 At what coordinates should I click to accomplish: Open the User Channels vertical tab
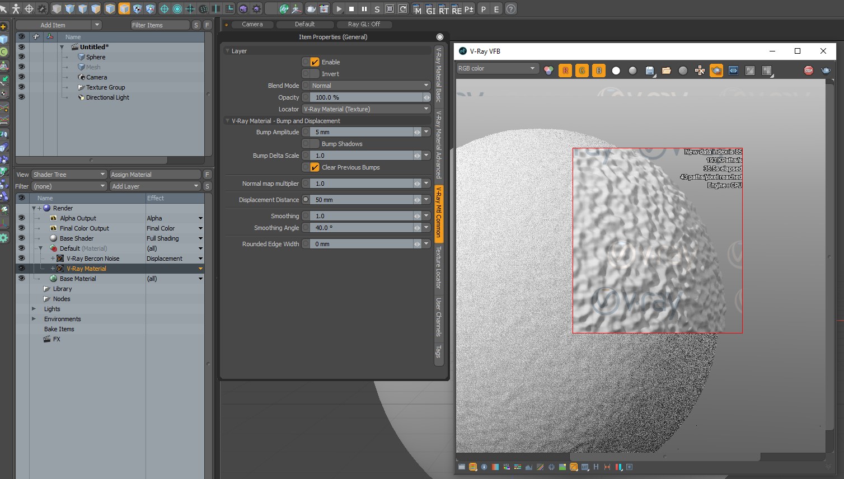click(x=439, y=317)
